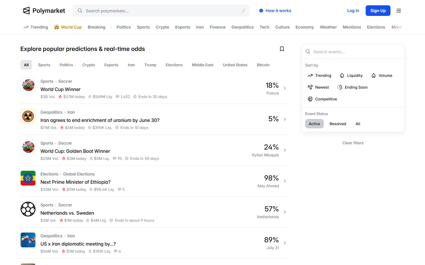Open the Breaking tab in navigation

pos(97,27)
